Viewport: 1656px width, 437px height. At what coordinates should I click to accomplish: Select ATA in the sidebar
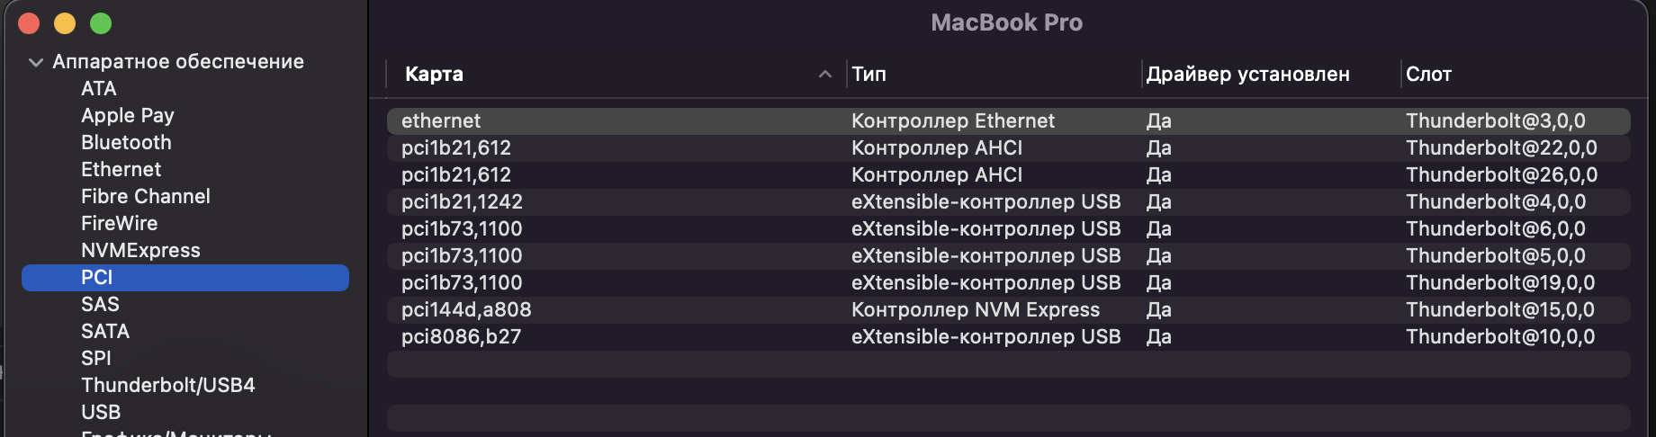coord(99,89)
